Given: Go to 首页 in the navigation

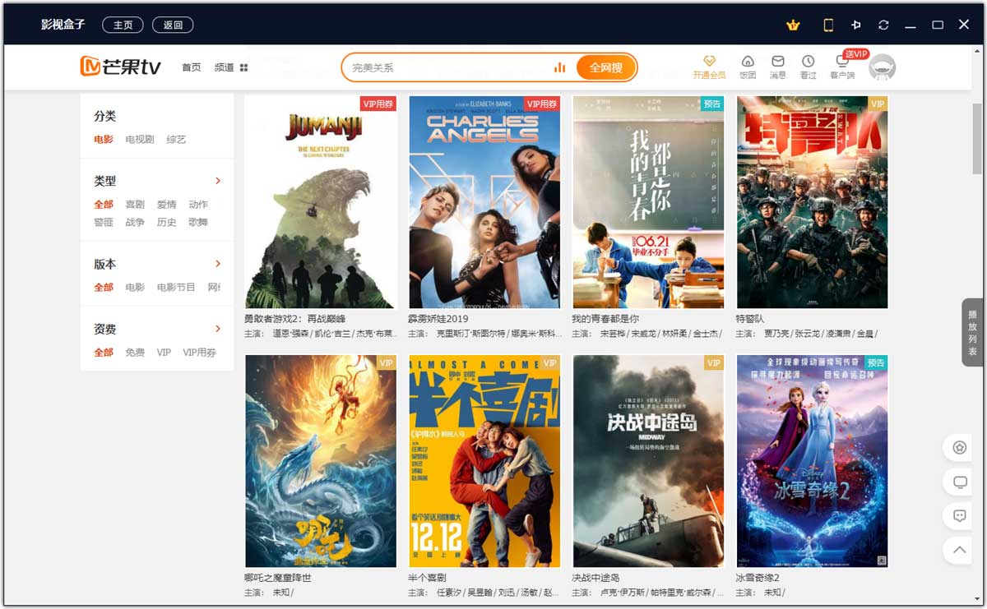Looking at the screenshot, I should [192, 67].
